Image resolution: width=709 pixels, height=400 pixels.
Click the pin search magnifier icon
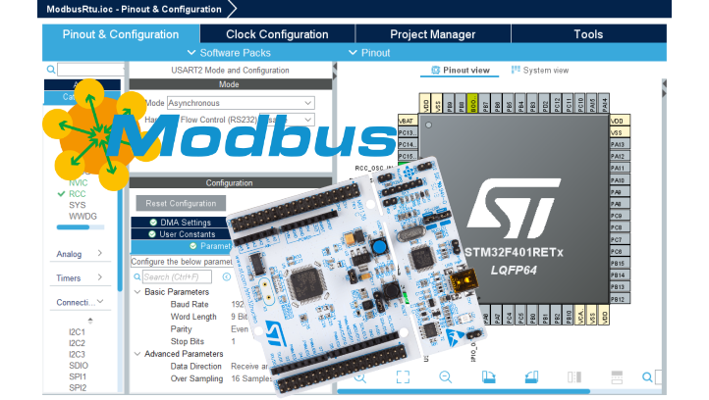(x=647, y=377)
